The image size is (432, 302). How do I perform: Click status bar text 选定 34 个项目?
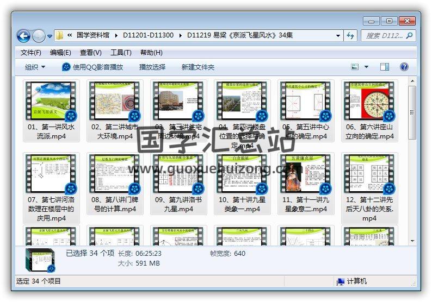(38, 281)
